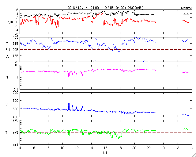196x157 pixels.
Task: Click the "405" tick on the Phi axis
Action: click(16, 37)
